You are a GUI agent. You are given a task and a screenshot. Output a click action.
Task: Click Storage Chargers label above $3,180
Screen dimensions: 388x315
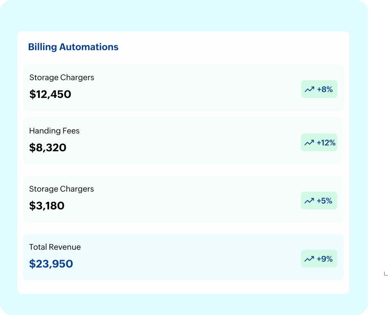(x=62, y=189)
